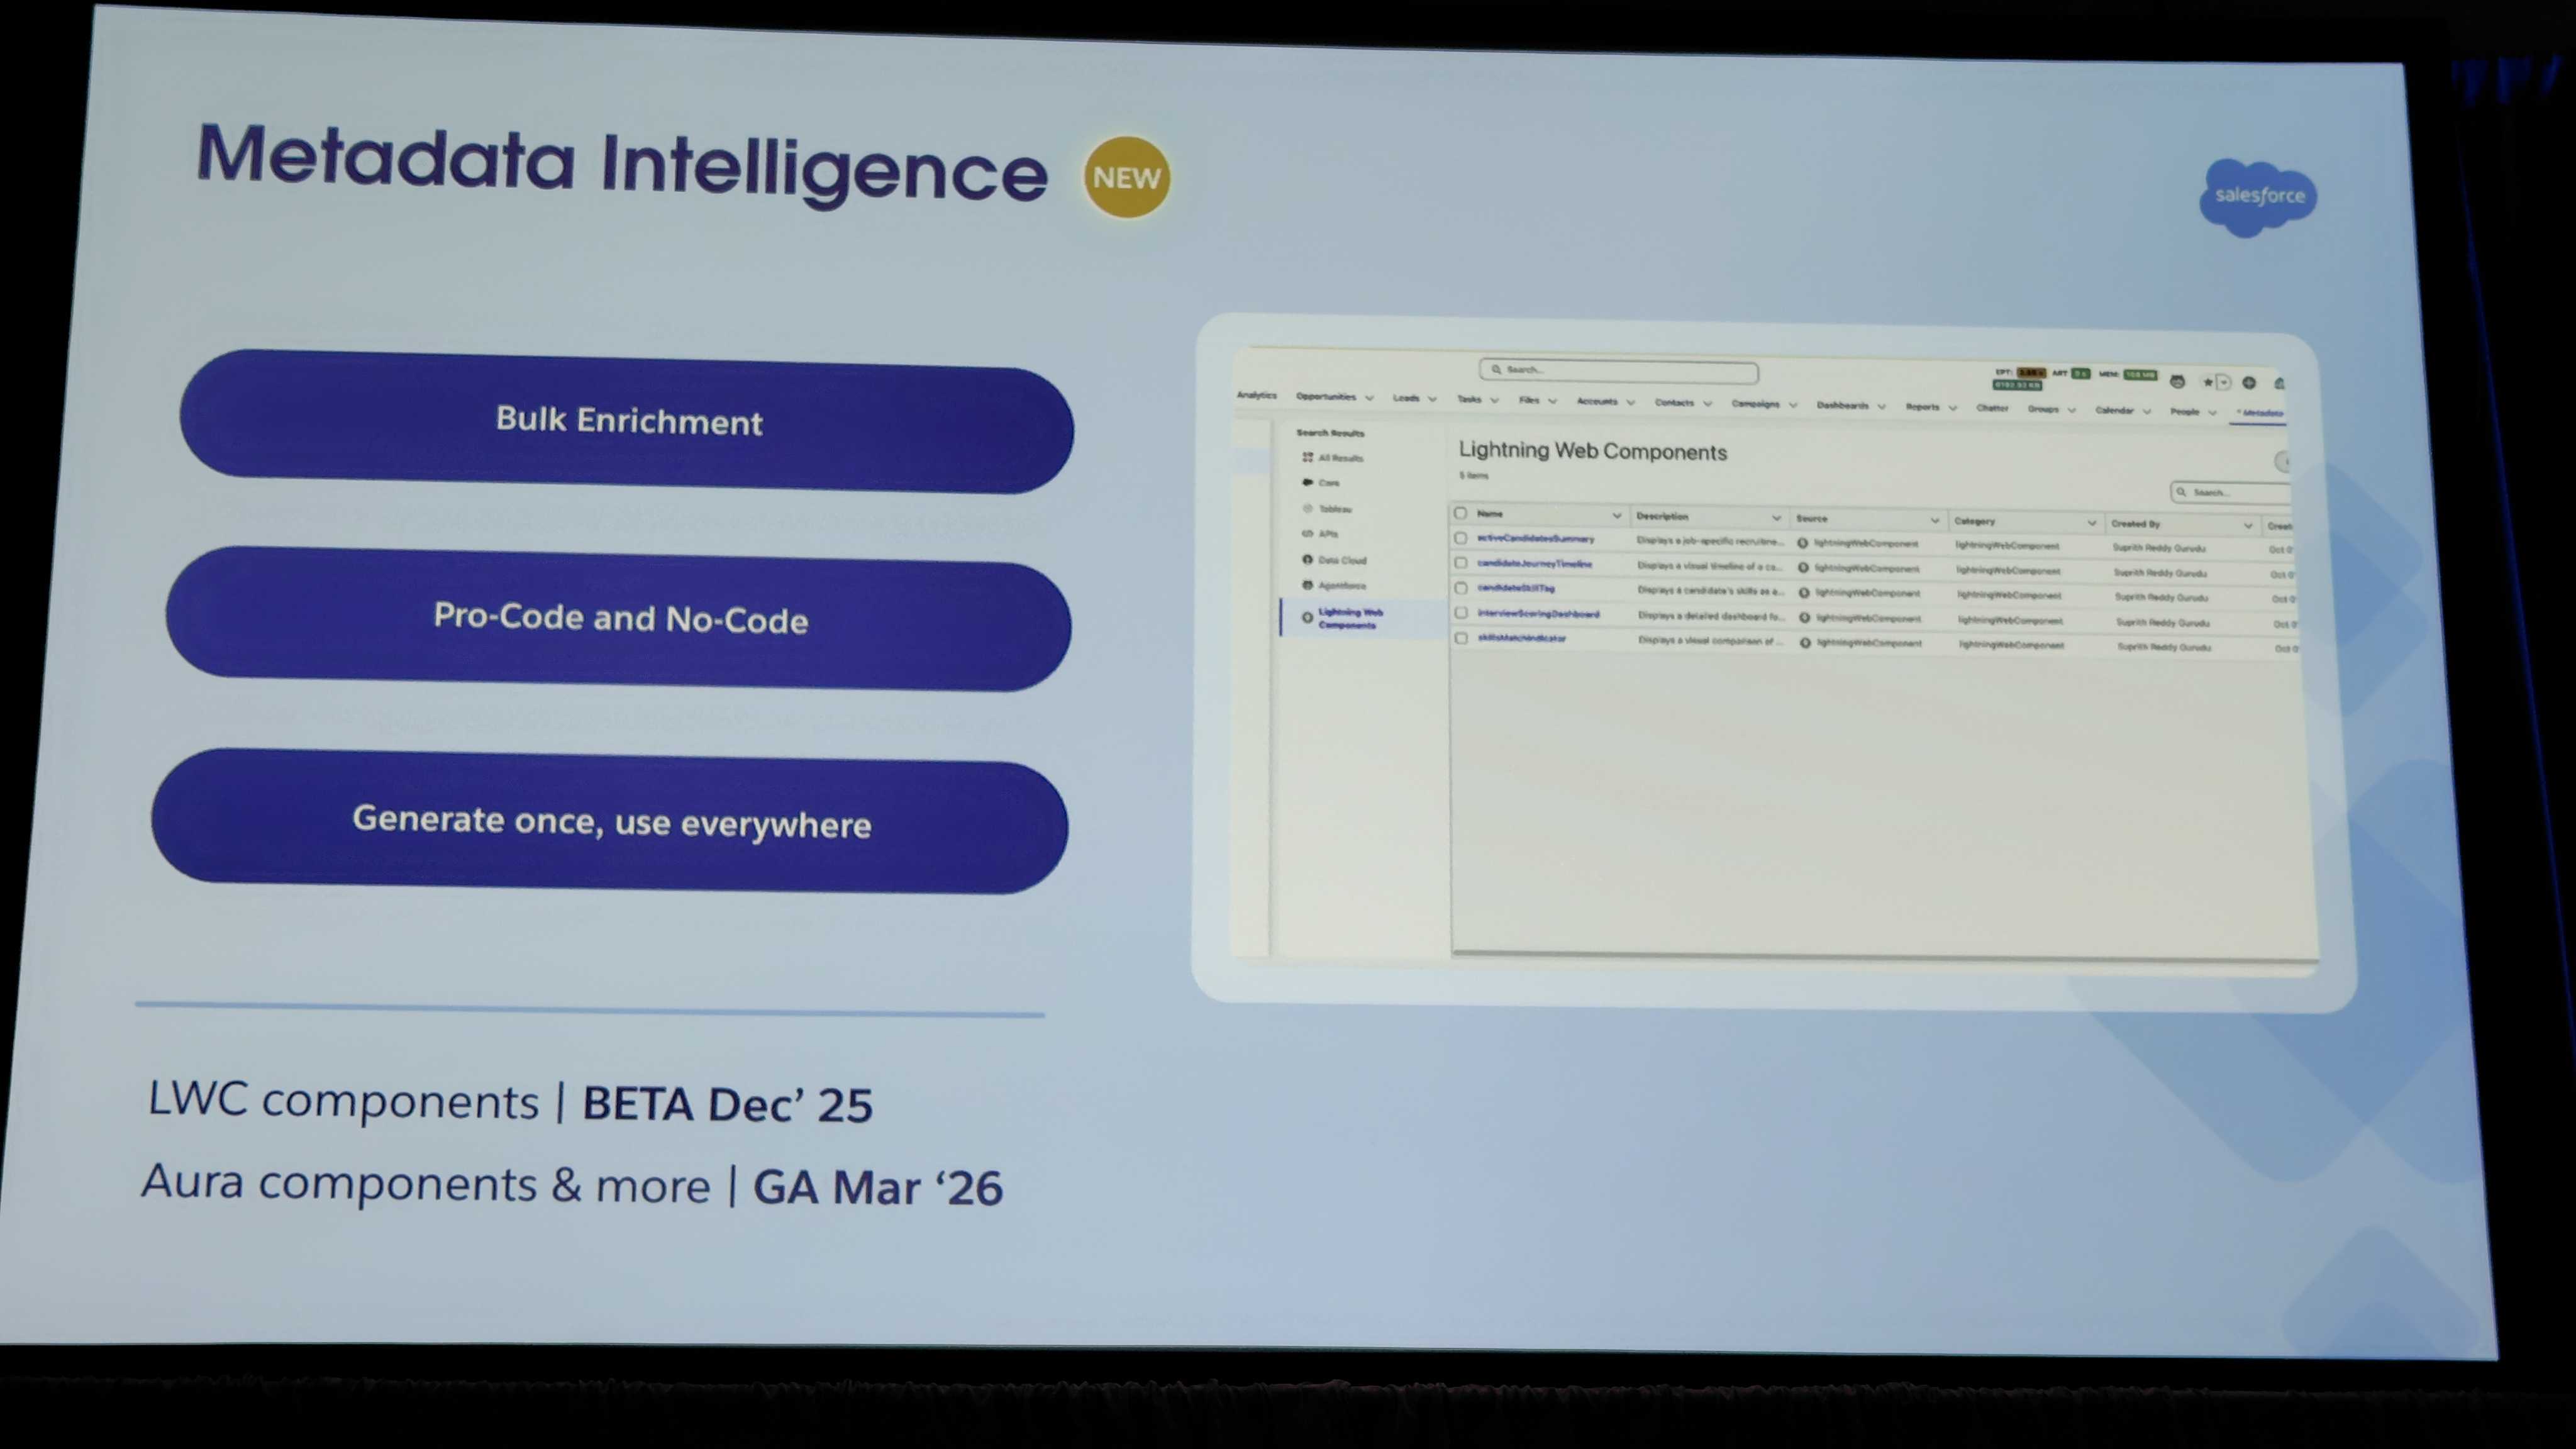
Task: Open the interviewScoringDashboard component link
Action: click(1538, 614)
